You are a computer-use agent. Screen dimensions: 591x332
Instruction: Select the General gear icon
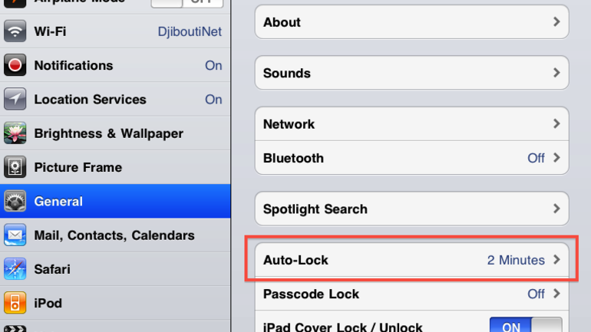[15, 201]
